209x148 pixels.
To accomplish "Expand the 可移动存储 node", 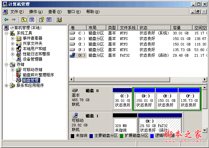I will click(x=12, y=70).
